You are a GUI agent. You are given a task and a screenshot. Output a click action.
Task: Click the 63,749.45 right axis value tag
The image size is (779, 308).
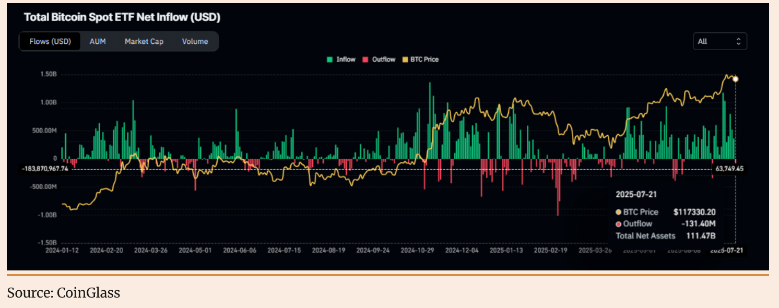729,169
